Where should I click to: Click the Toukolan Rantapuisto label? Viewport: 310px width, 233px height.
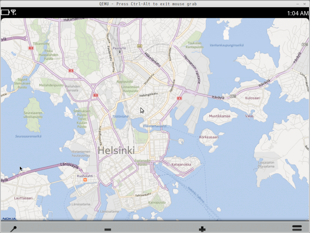pos(195,45)
